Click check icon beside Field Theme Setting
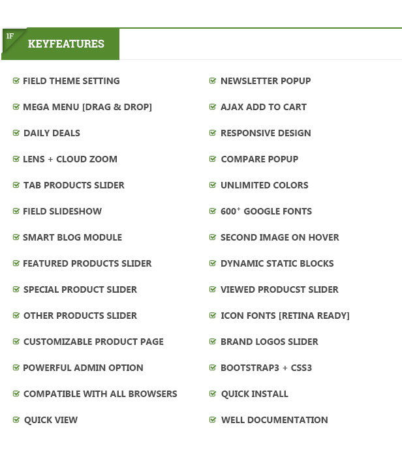 point(16,81)
